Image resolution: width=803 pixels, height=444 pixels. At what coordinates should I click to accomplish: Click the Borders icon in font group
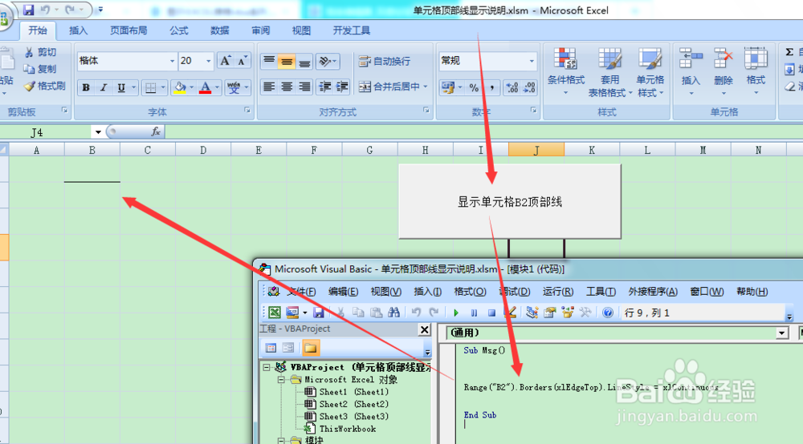tap(151, 88)
